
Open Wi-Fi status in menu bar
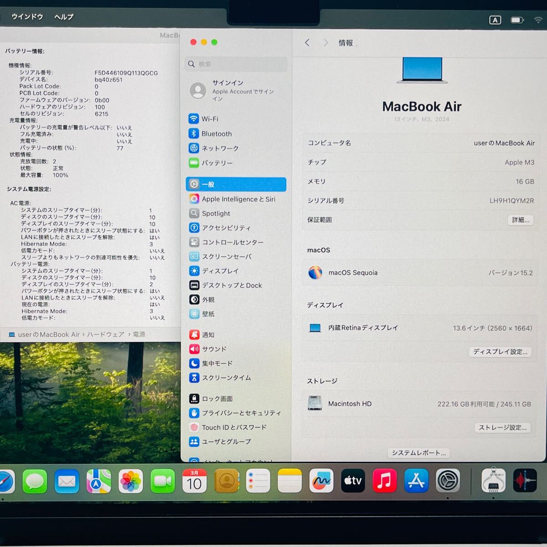pyautogui.click(x=538, y=20)
